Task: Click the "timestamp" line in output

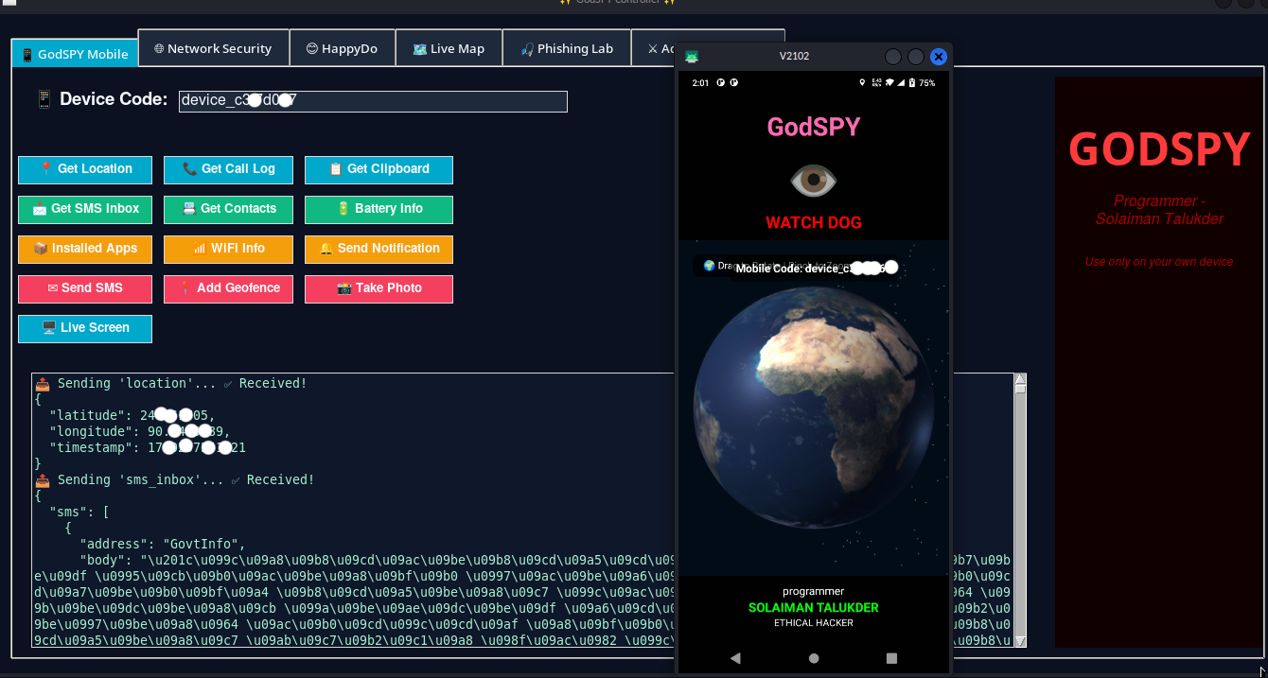Action: pyautogui.click(x=148, y=448)
